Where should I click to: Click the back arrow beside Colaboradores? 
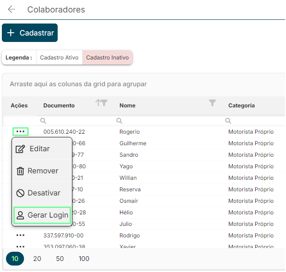(x=12, y=10)
